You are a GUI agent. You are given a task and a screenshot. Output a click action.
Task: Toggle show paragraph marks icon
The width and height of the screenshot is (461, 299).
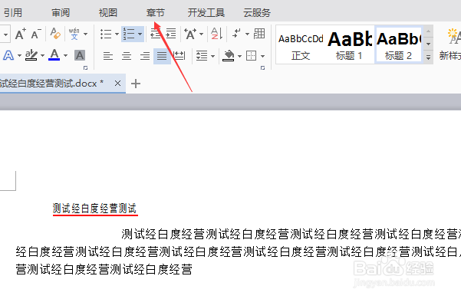pos(237,34)
